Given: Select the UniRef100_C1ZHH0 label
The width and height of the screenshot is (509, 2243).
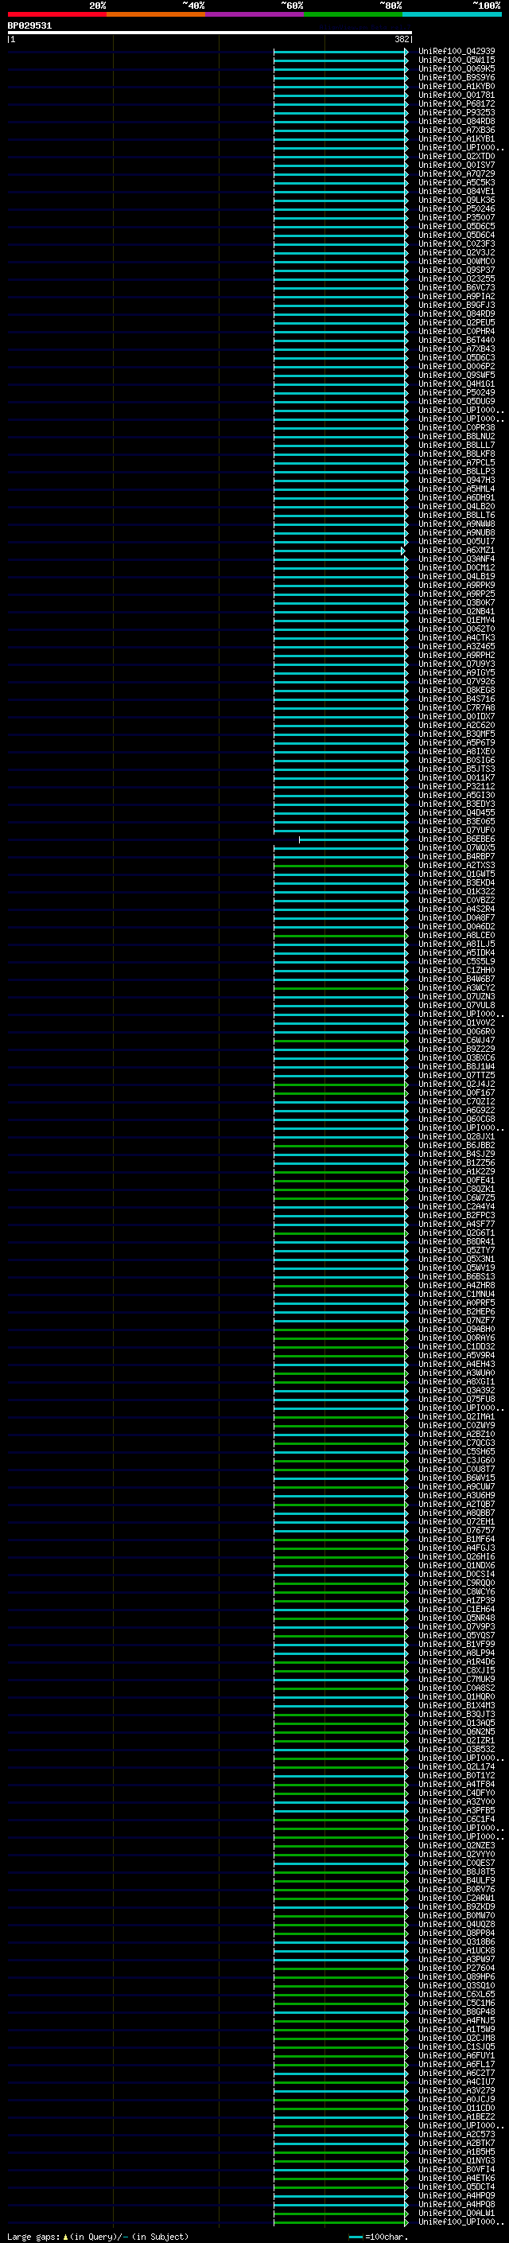Looking at the screenshot, I should (457, 970).
